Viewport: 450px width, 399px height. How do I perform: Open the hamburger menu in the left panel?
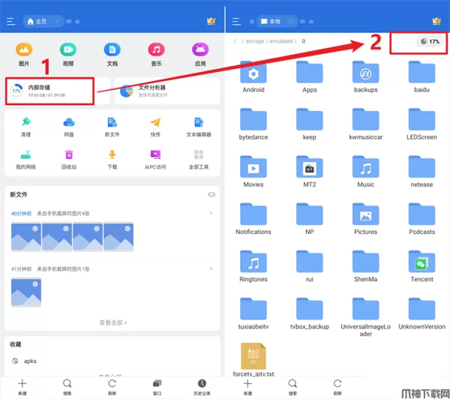[x=11, y=22]
